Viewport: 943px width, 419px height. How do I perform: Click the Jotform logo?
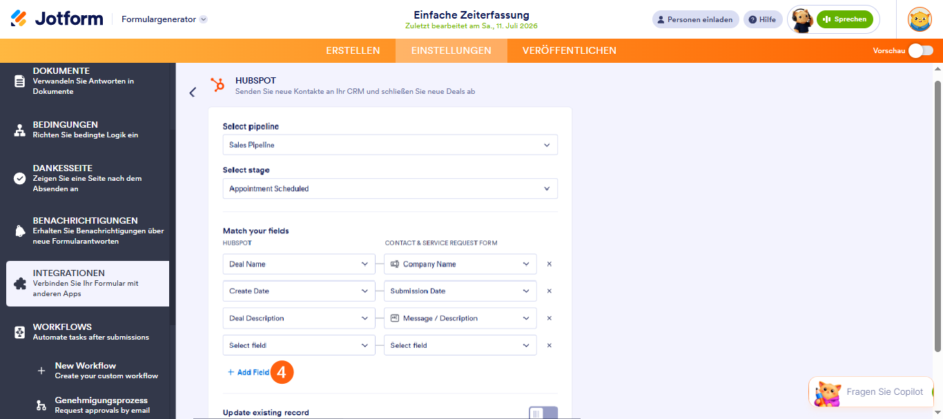tap(57, 19)
